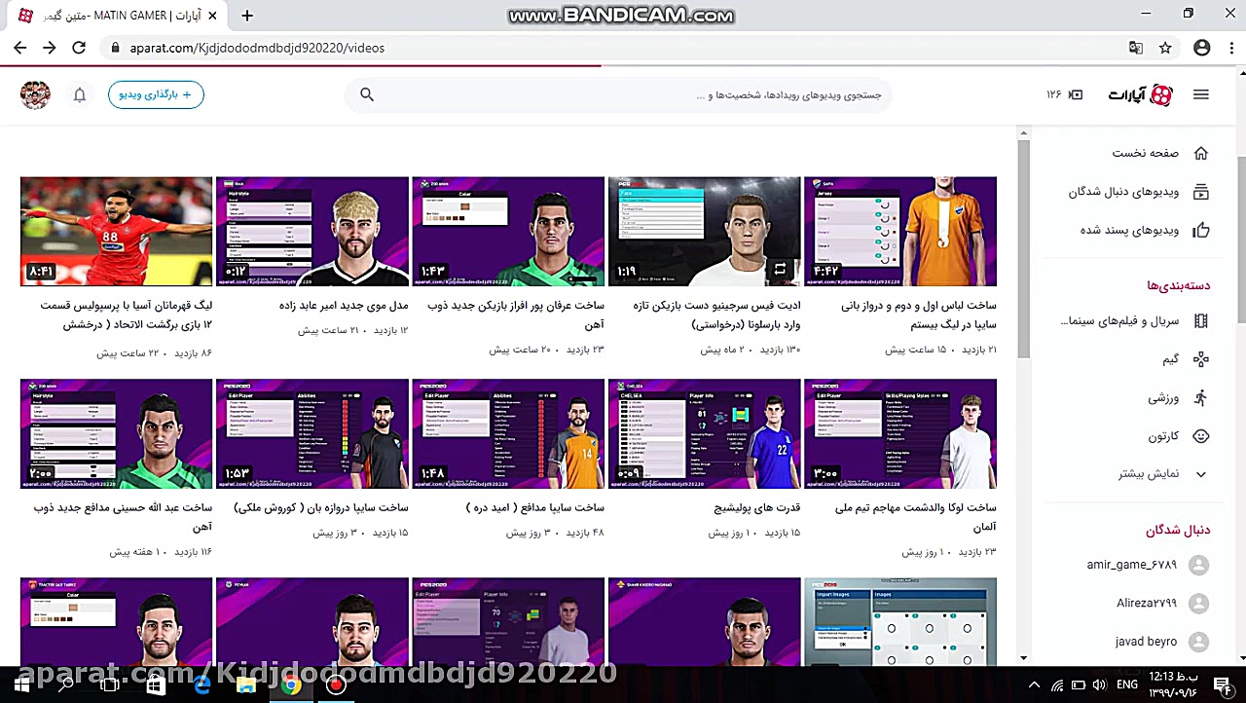Viewport: 1246px width, 703px height.
Task: Expand the نمایش بیشتر show-more categories
Action: (x=1200, y=473)
